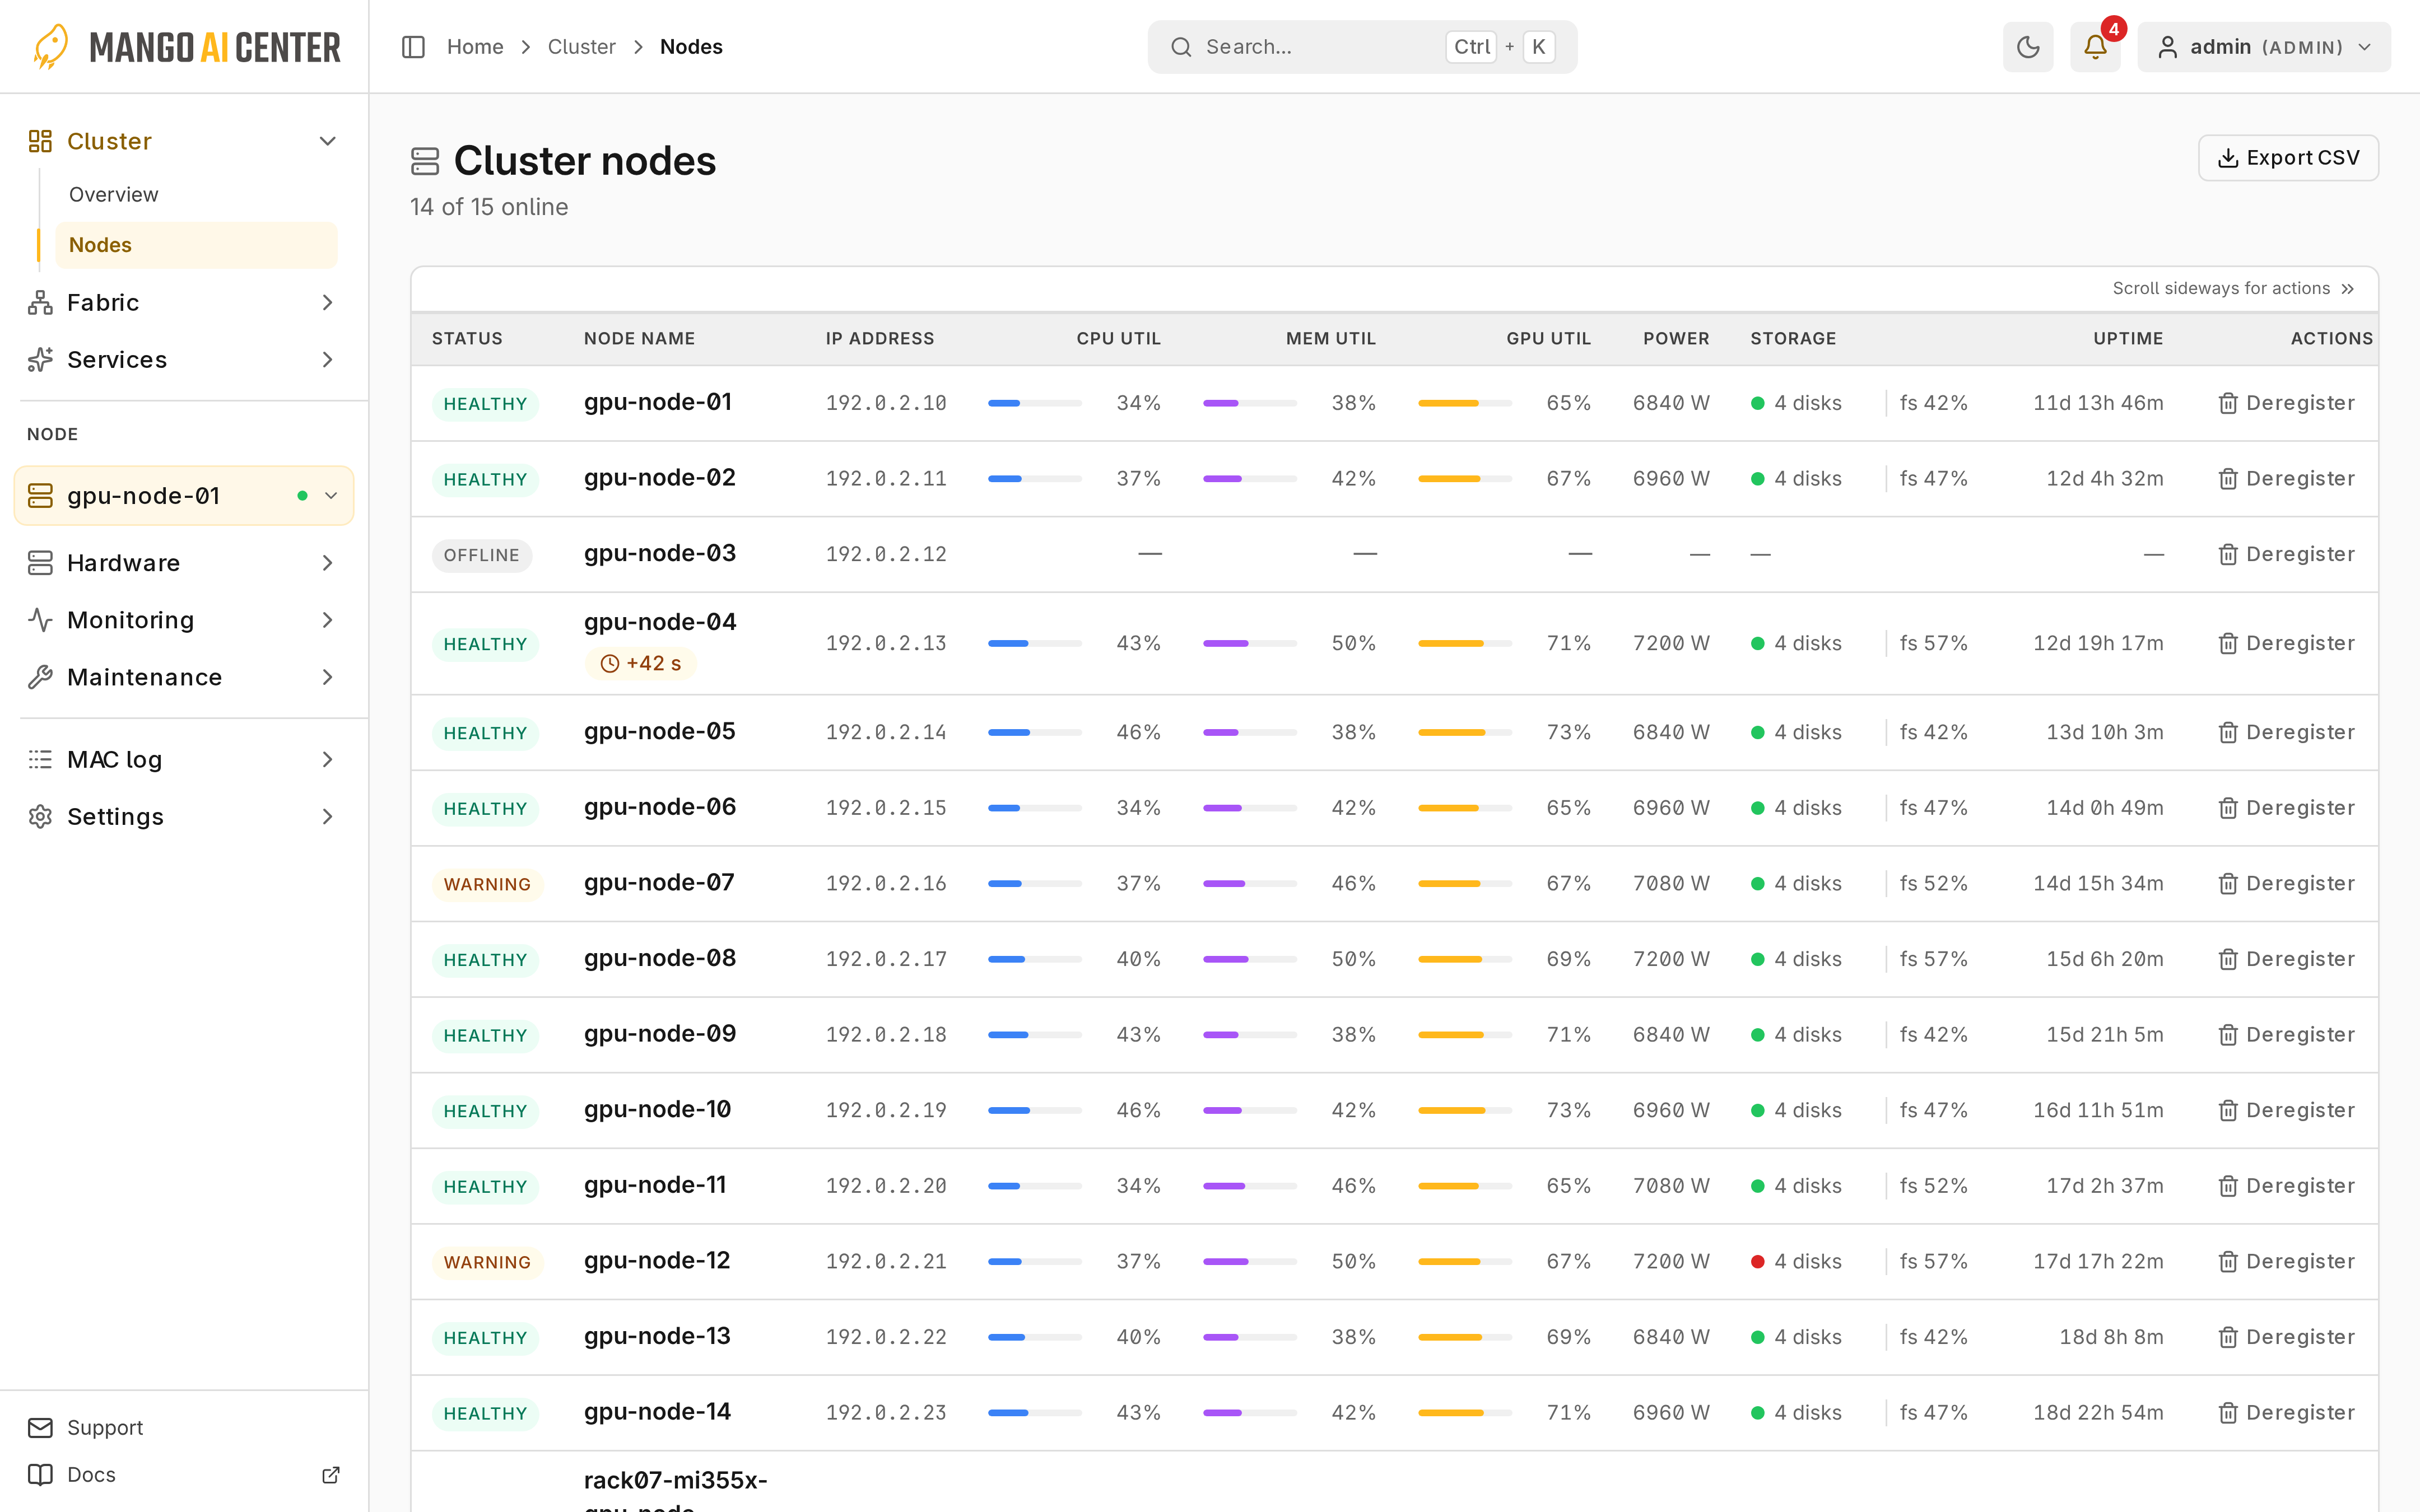Click the Mango AI Center rocket logo

coord(51,47)
